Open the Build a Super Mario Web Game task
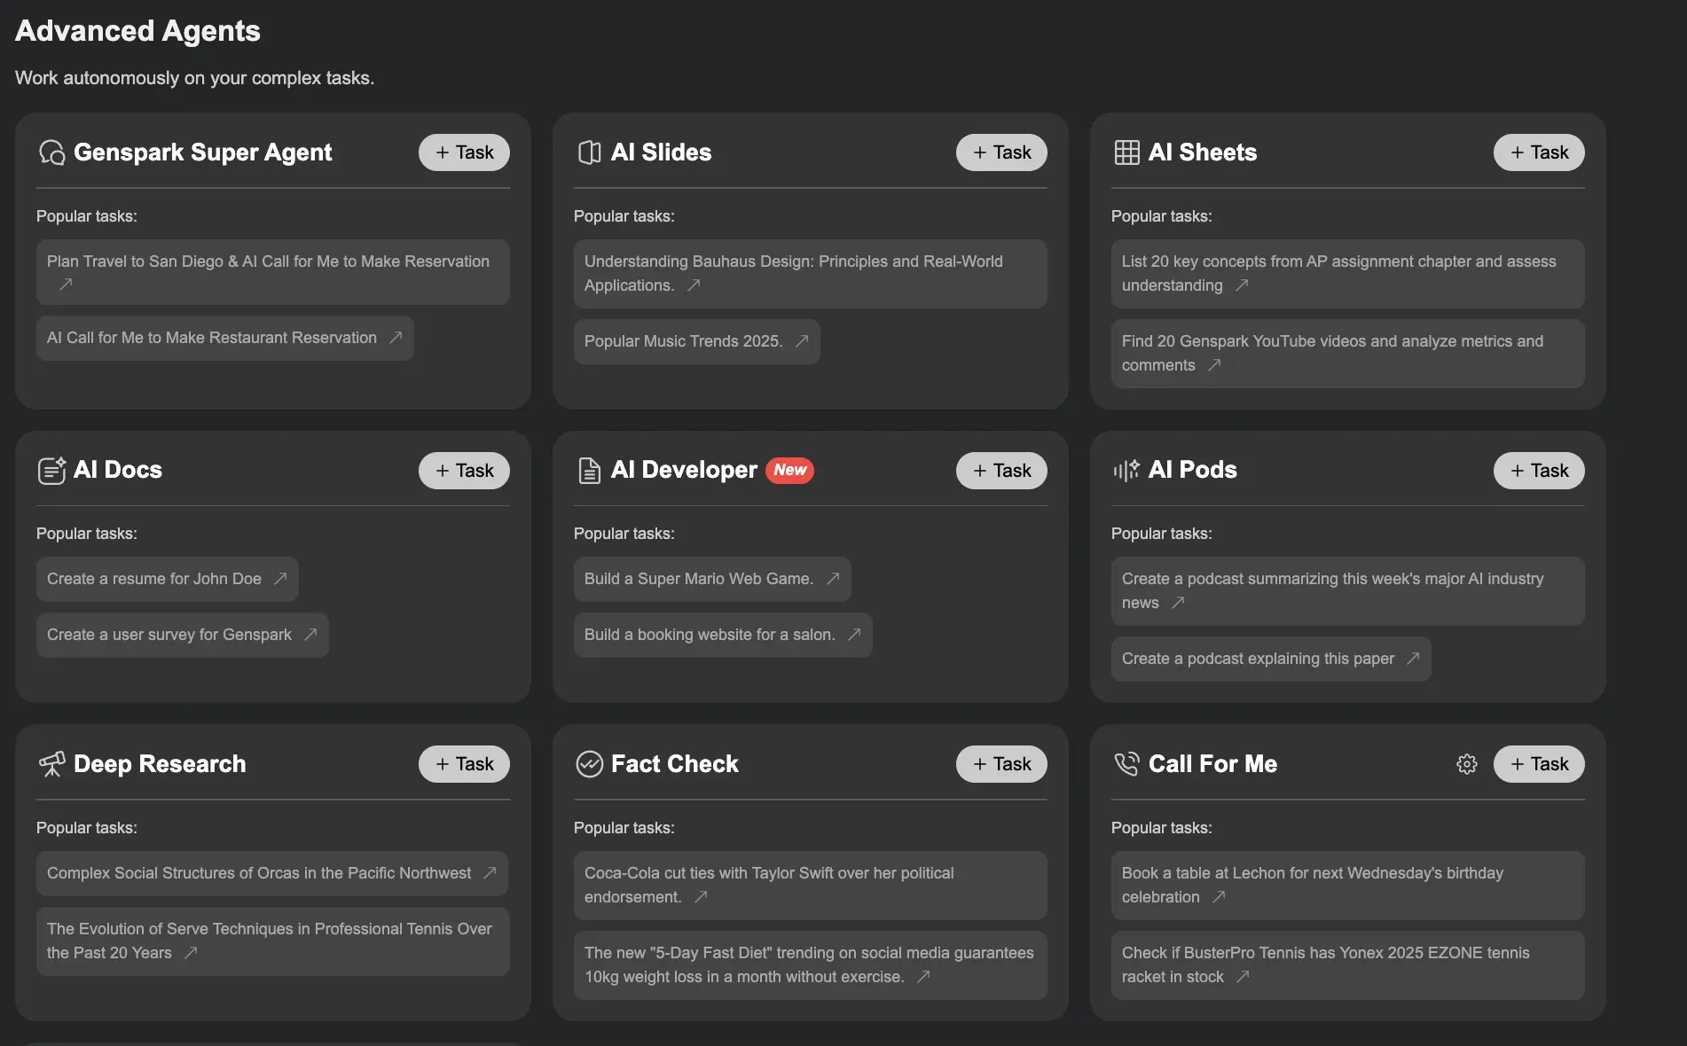 (711, 578)
